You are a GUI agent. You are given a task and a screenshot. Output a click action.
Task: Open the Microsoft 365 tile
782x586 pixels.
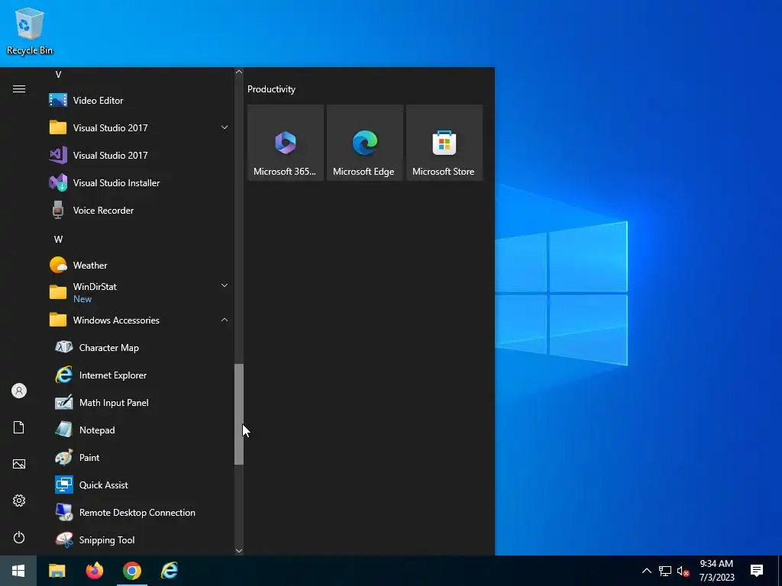click(286, 143)
